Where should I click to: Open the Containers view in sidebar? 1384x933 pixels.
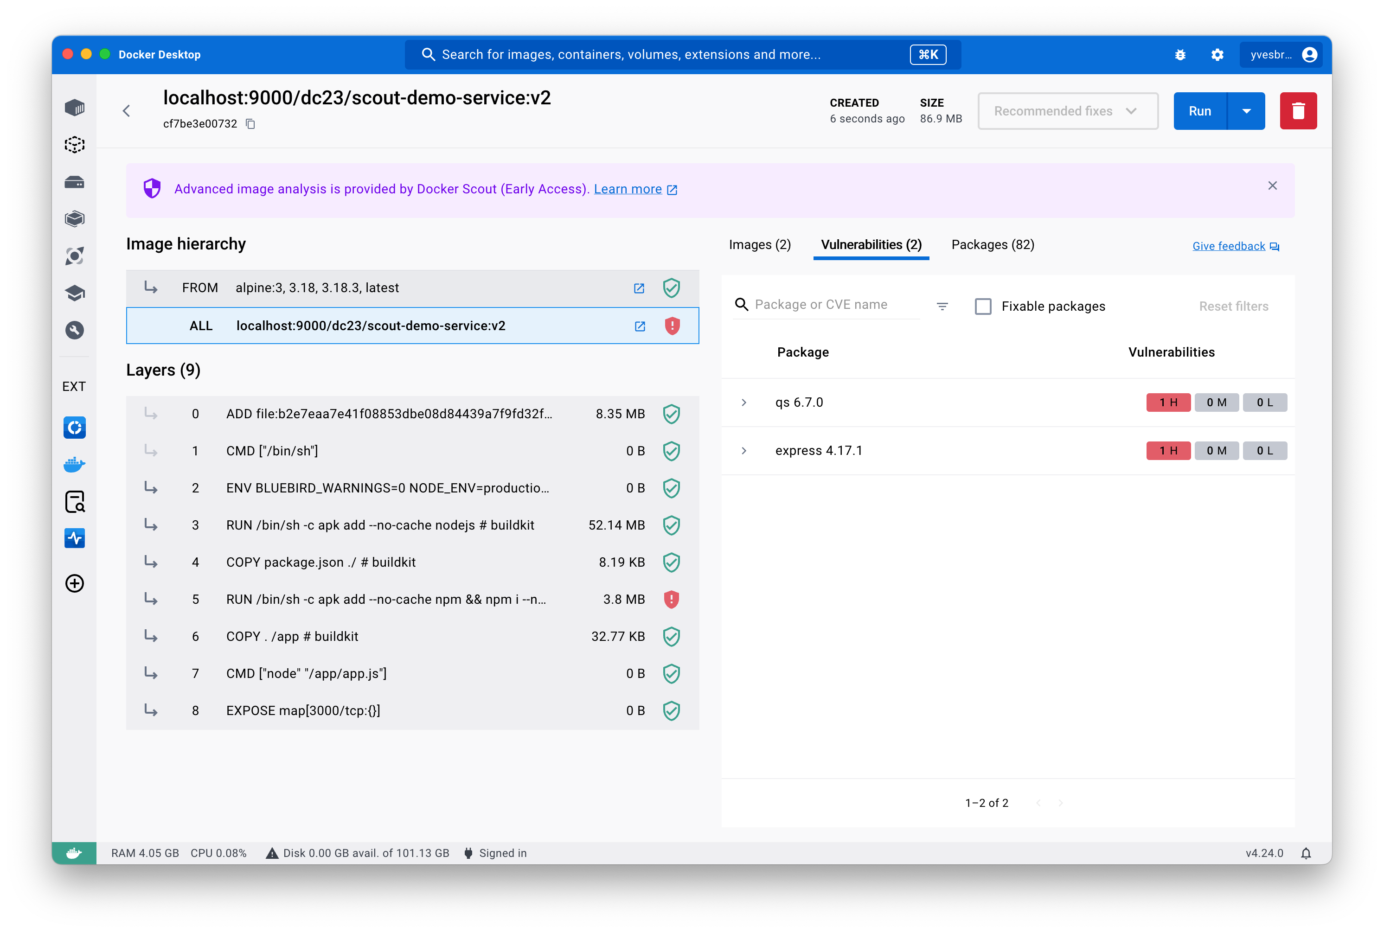point(74,108)
